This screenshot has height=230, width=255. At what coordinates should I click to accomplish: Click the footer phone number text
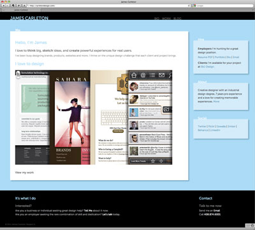[x=212, y=215]
